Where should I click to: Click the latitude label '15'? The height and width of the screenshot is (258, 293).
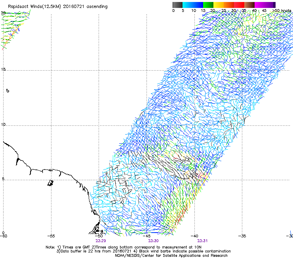(3, 69)
